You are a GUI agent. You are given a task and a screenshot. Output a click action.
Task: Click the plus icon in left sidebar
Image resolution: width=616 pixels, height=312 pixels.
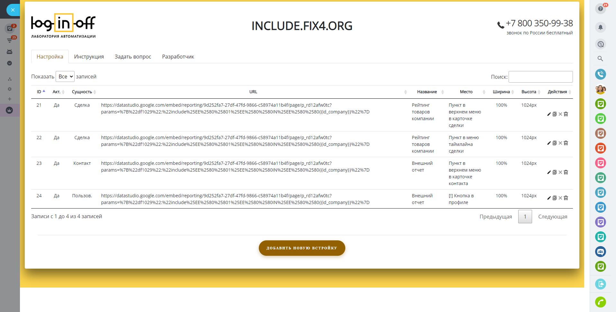pyautogui.click(x=10, y=99)
